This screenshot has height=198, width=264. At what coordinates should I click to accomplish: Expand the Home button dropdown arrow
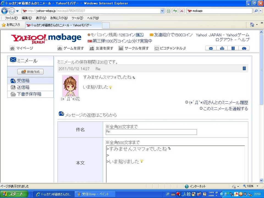(257, 25)
